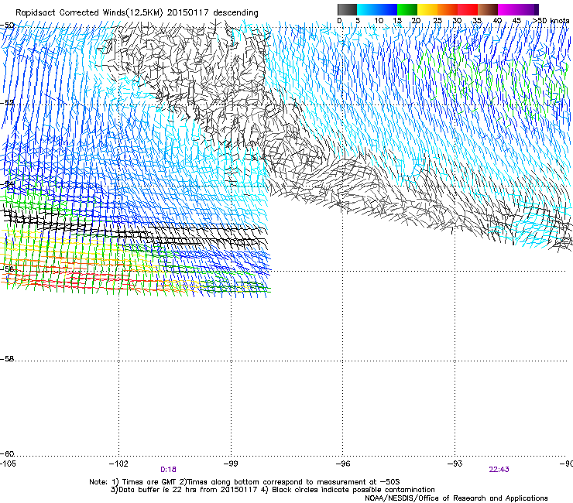The height and width of the screenshot is (503, 573).
Task: Click the gray 0-5 knots legend swatch
Action: point(347,9)
